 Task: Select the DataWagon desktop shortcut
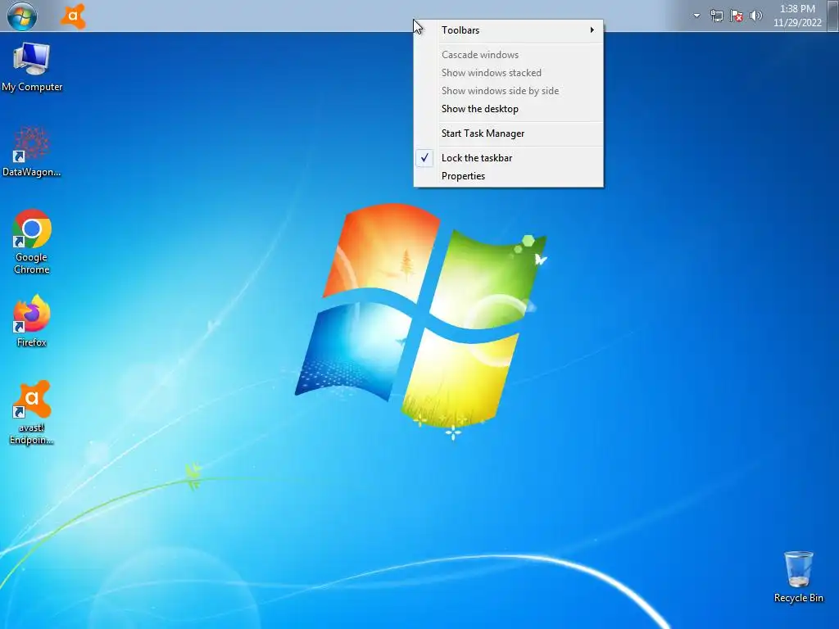32,152
